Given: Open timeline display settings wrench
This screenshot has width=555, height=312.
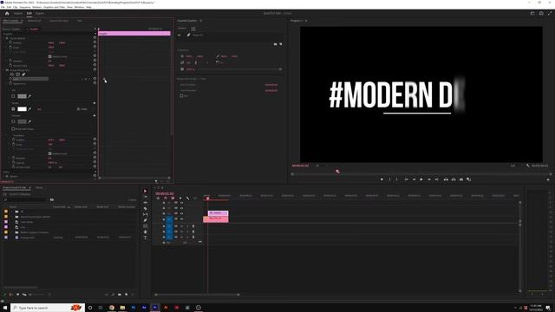Looking at the screenshot, I should [187, 198].
